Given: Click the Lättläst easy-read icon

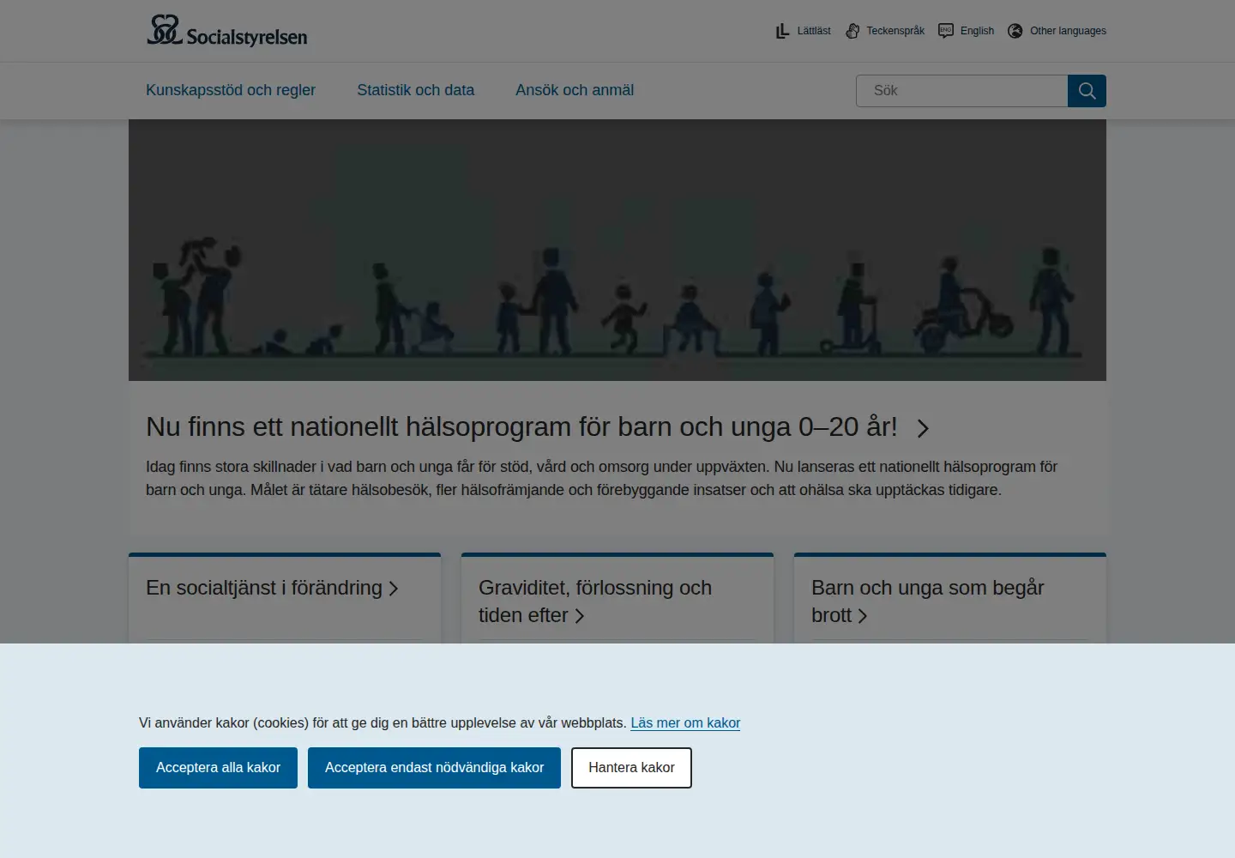Looking at the screenshot, I should click(782, 31).
